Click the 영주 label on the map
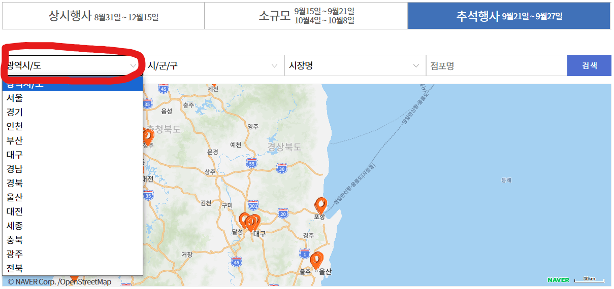This screenshot has width=614, height=289. pos(252,126)
